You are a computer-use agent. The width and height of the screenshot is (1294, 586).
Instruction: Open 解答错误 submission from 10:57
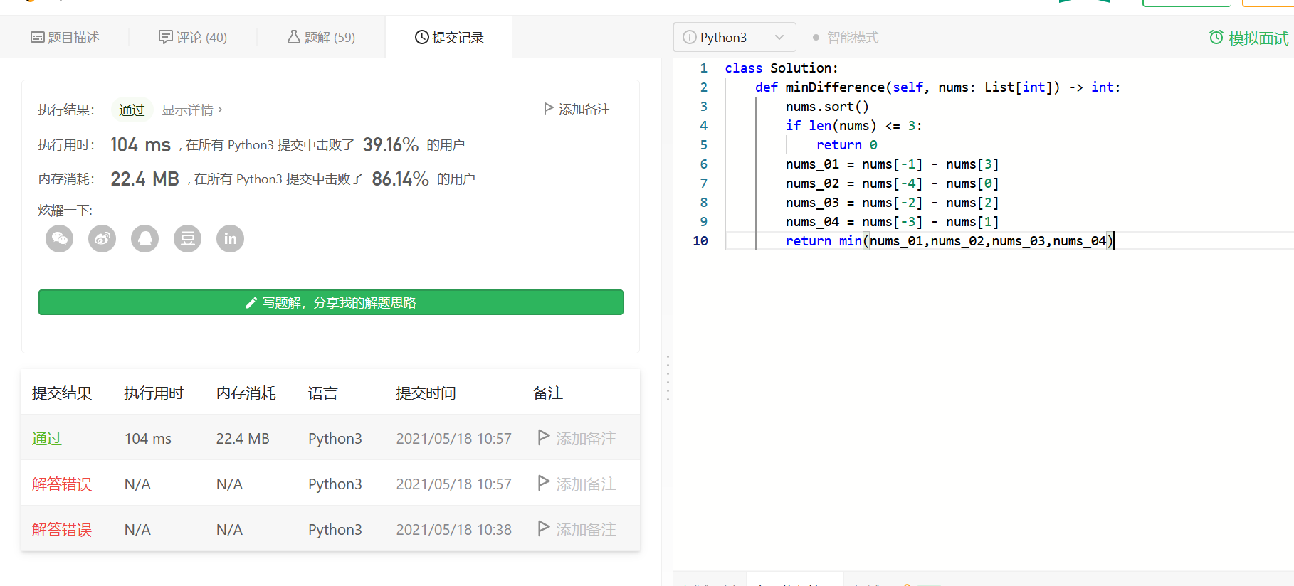pos(62,484)
